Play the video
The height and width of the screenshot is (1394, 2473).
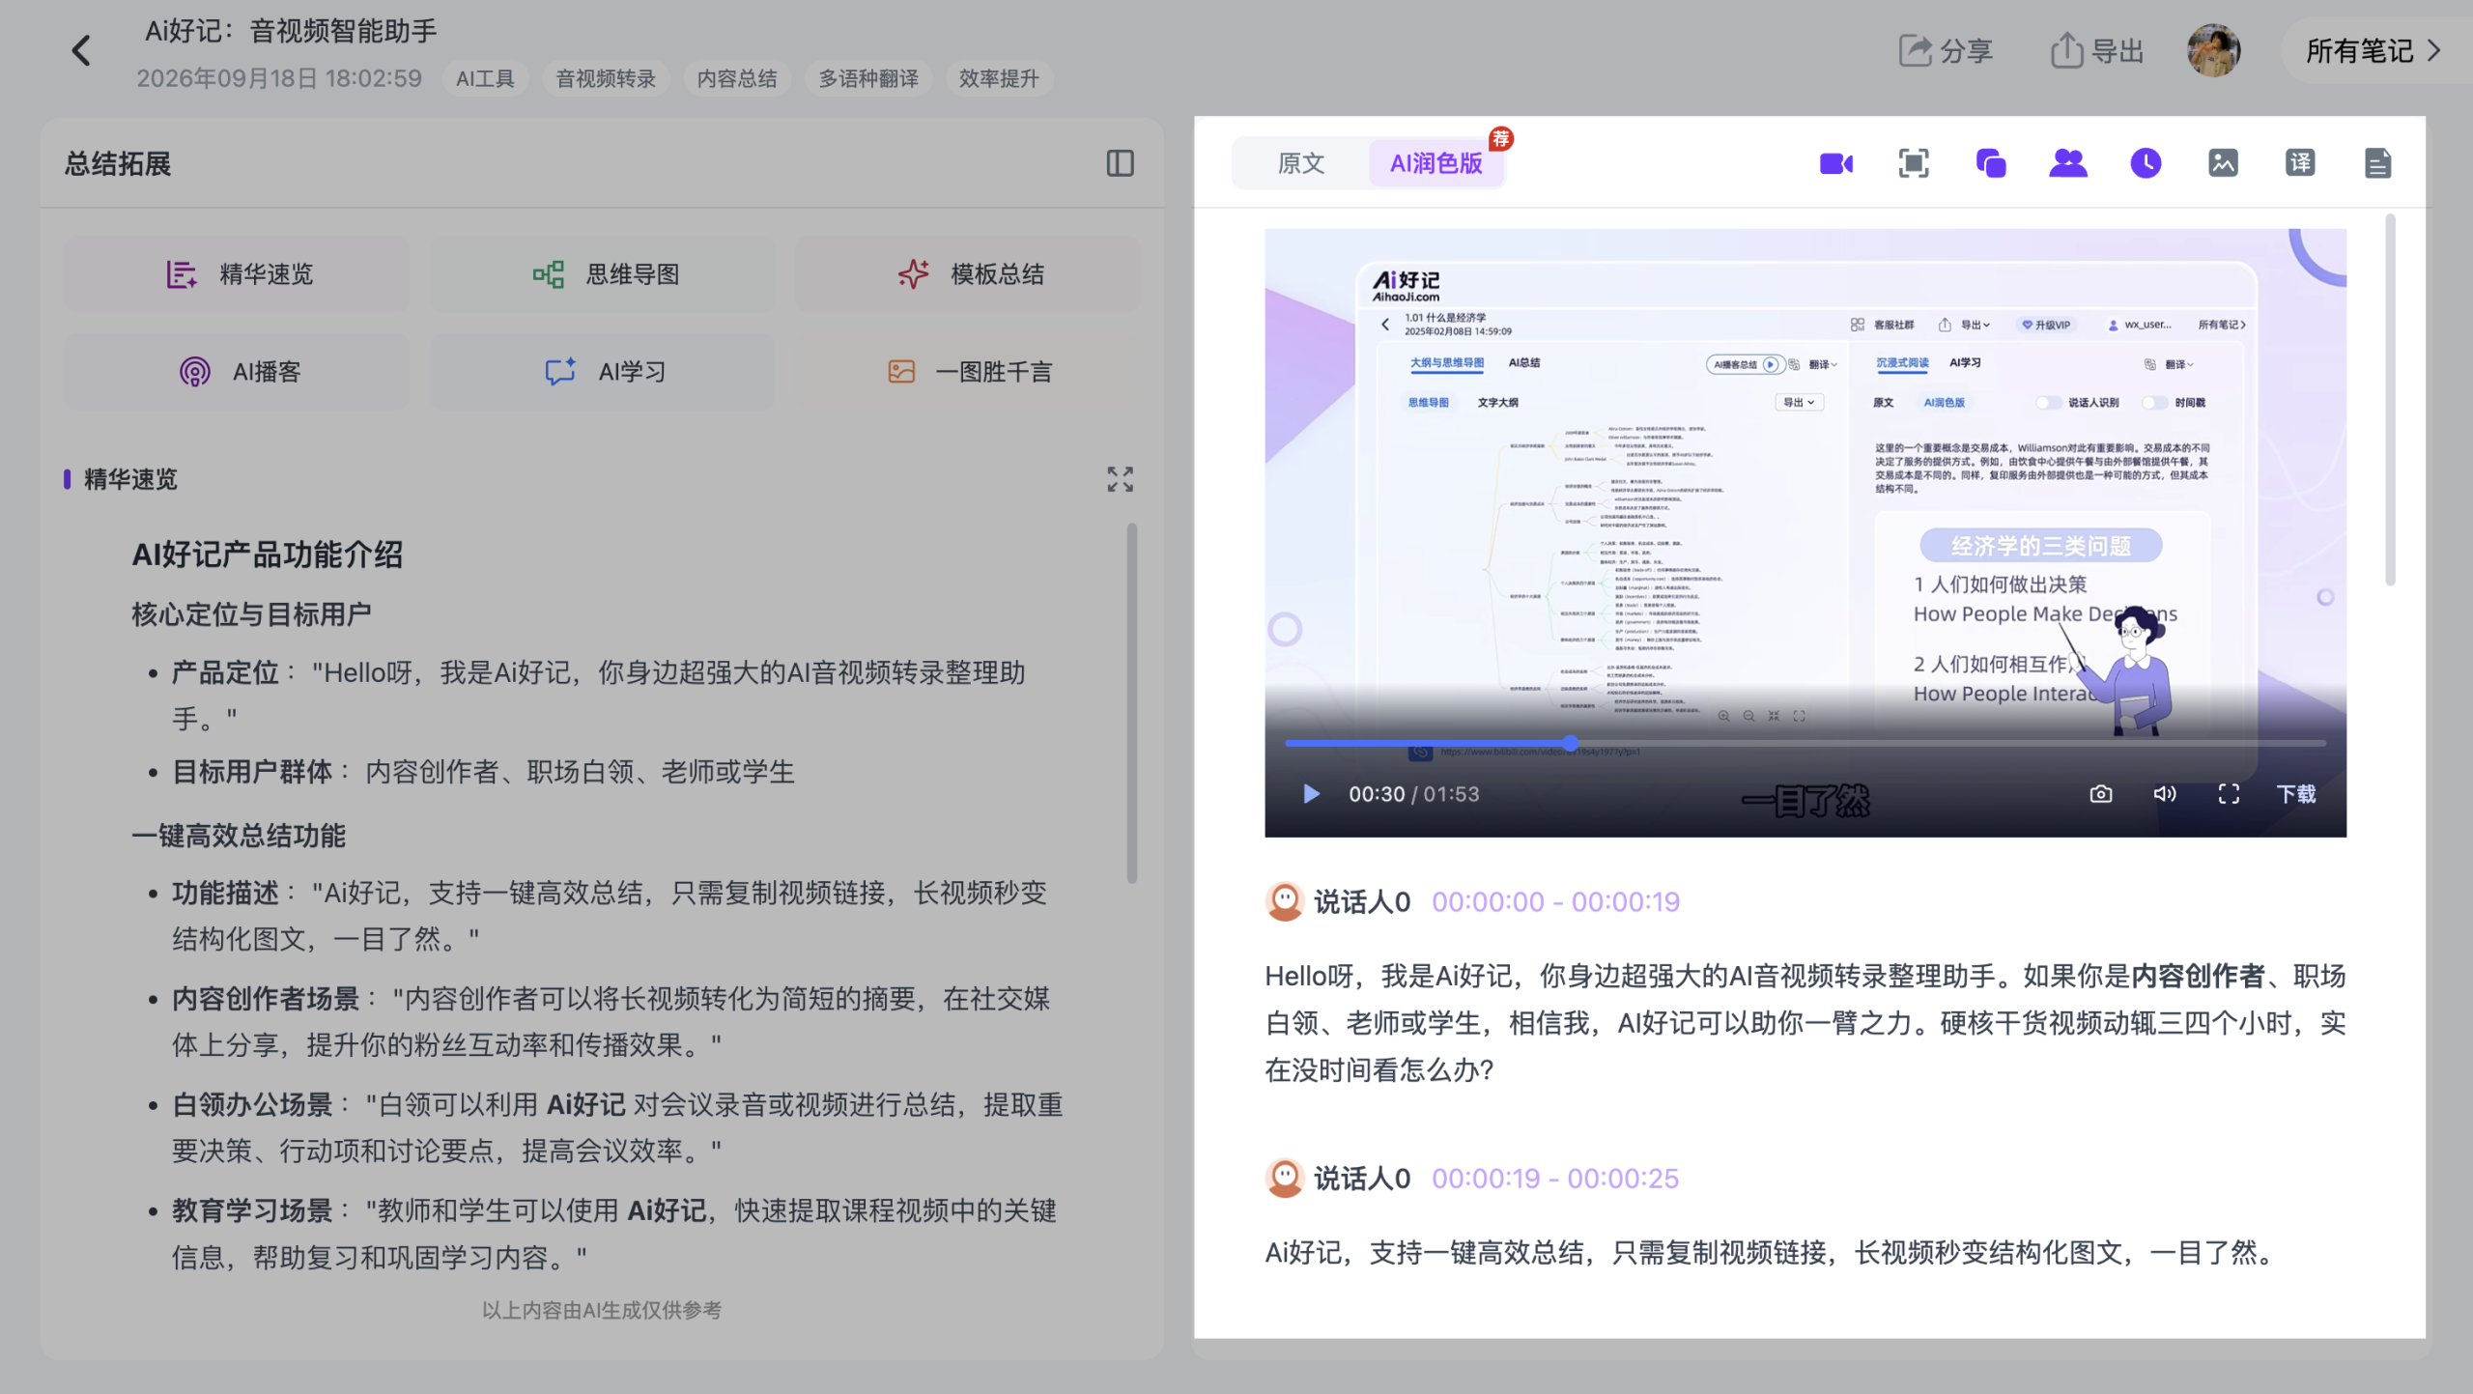coord(1310,794)
